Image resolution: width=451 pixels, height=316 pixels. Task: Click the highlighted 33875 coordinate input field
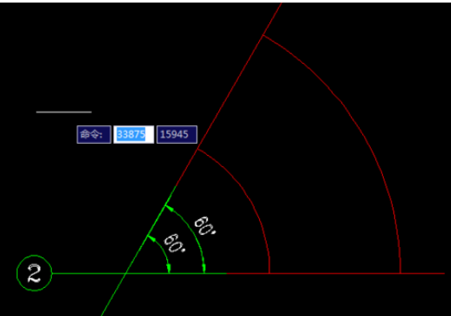click(134, 135)
